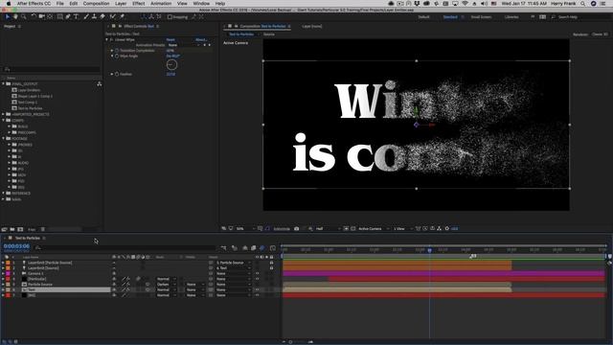
Task: Select the Zoom magnifier tool
Action: [x=24, y=17]
